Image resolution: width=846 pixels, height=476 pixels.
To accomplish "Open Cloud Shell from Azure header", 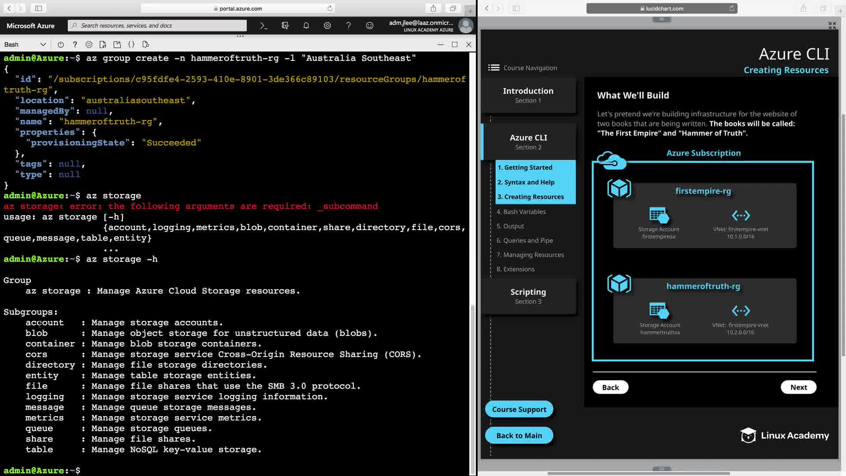I will 263,26.
